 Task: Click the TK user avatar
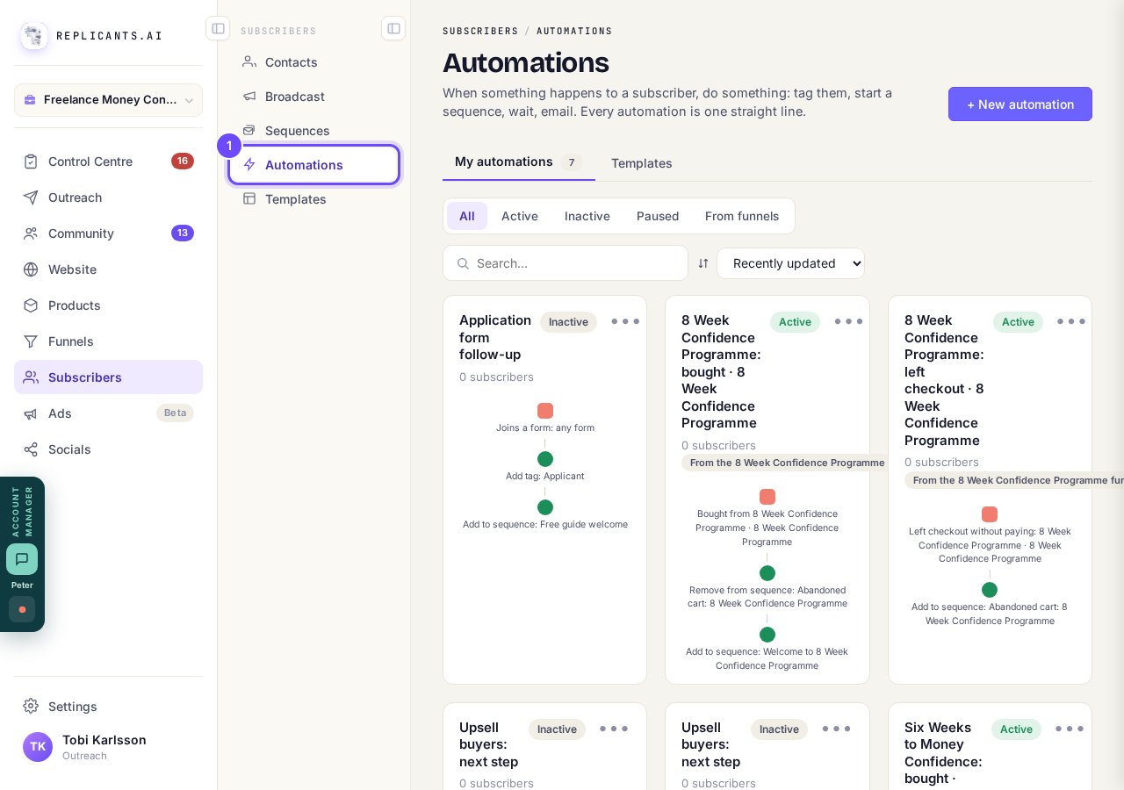pos(38,747)
